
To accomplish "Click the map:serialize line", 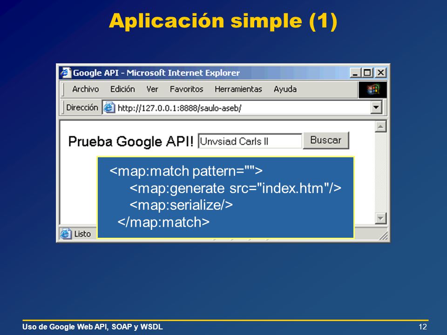I will pos(181,205).
